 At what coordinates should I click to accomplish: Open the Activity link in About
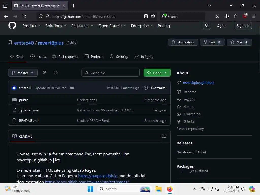[x=189, y=99]
